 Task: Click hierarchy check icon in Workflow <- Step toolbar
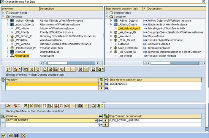[x=8, y=106]
